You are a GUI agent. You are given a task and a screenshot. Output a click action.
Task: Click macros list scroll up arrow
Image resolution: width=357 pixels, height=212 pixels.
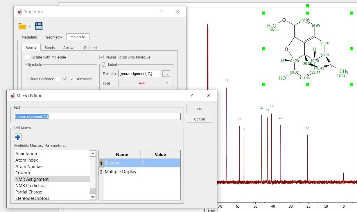[93, 153]
